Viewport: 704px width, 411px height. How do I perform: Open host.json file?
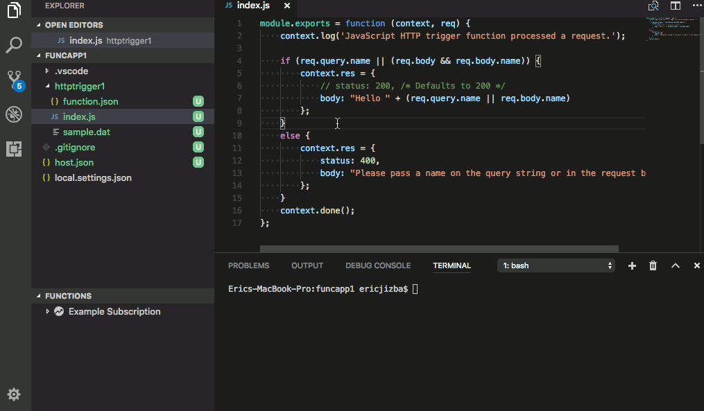(74, 162)
